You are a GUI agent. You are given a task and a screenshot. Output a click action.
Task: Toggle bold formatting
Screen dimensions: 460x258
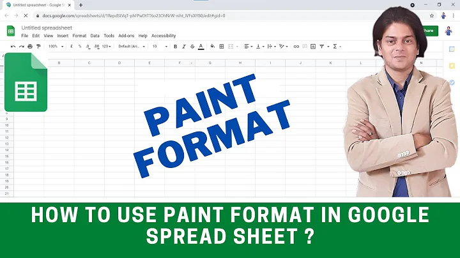(176, 47)
